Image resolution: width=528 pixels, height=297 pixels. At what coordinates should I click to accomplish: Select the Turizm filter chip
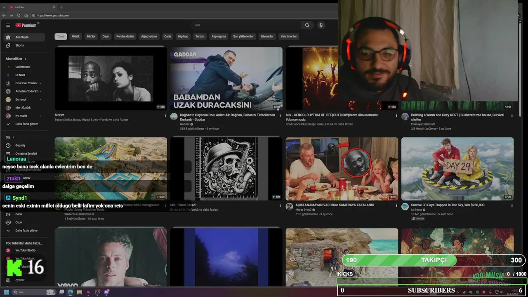tap(200, 36)
